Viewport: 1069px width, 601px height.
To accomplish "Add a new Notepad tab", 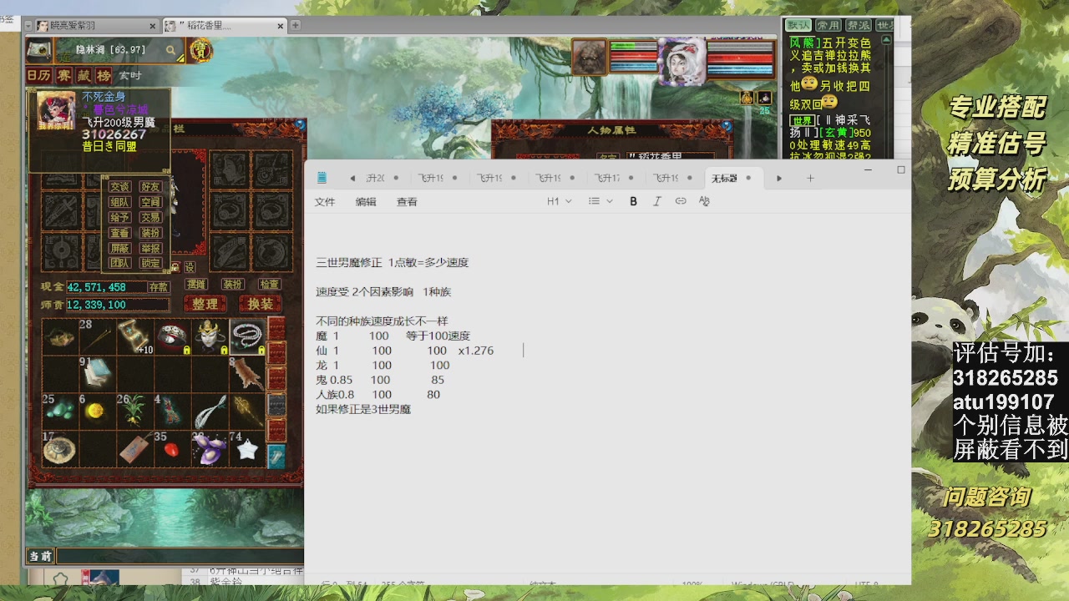I will point(810,178).
